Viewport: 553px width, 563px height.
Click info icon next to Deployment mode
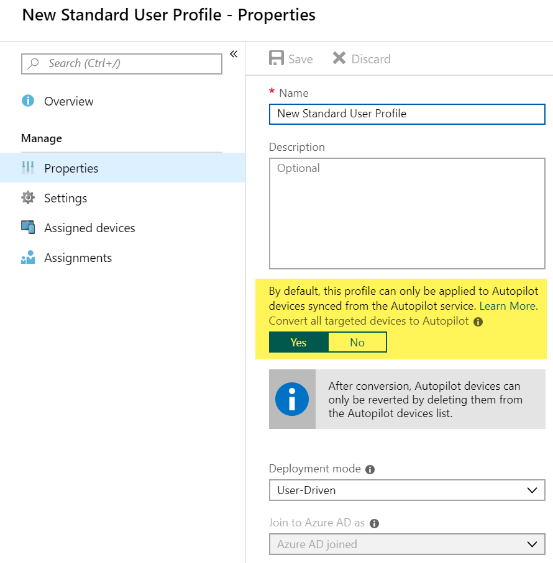coord(370,469)
